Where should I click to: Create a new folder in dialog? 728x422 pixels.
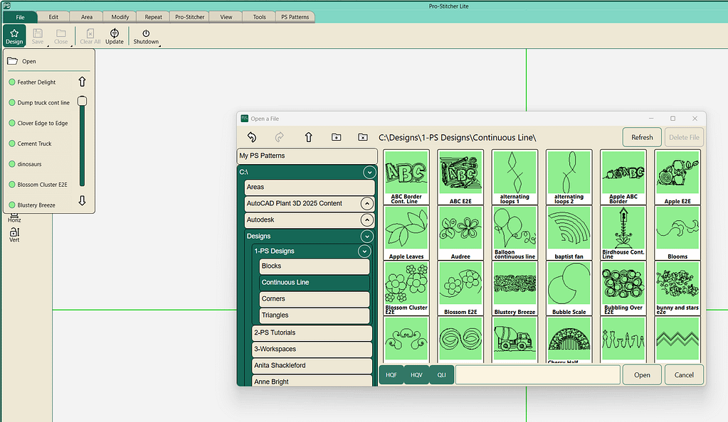[x=336, y=137]
